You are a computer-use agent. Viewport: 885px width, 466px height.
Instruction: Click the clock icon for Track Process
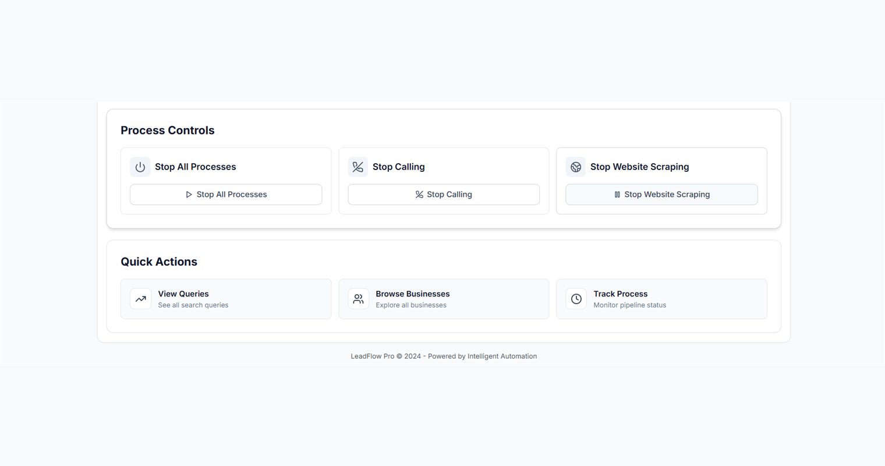point(576,299)
